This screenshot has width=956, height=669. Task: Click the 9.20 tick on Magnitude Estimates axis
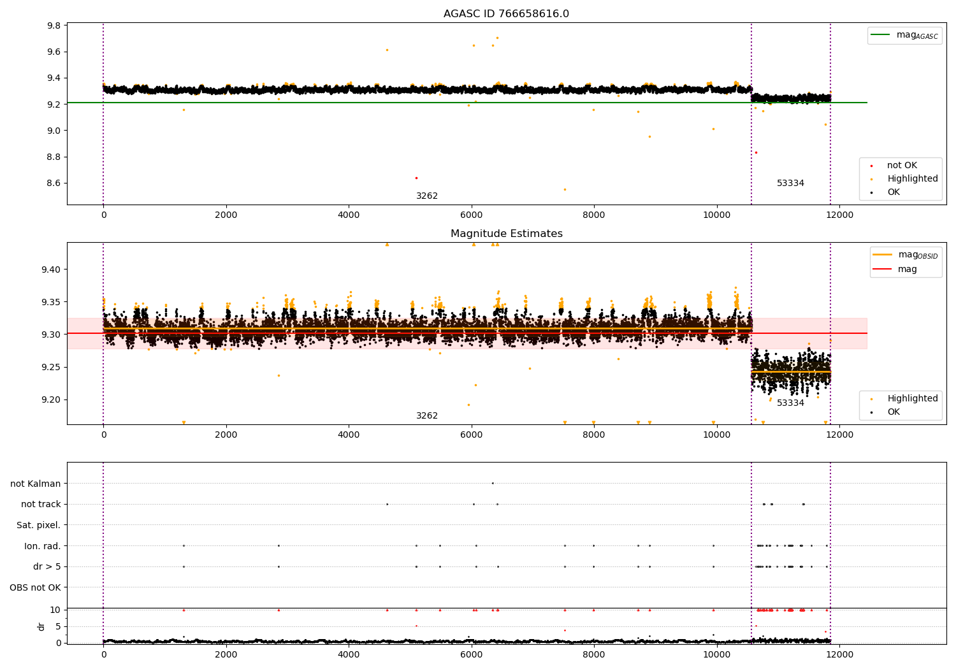(x=52, y=399)
